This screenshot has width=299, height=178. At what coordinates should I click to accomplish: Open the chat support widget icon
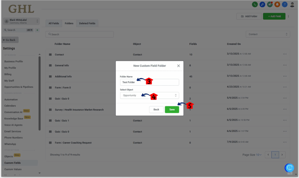(289, 168)
